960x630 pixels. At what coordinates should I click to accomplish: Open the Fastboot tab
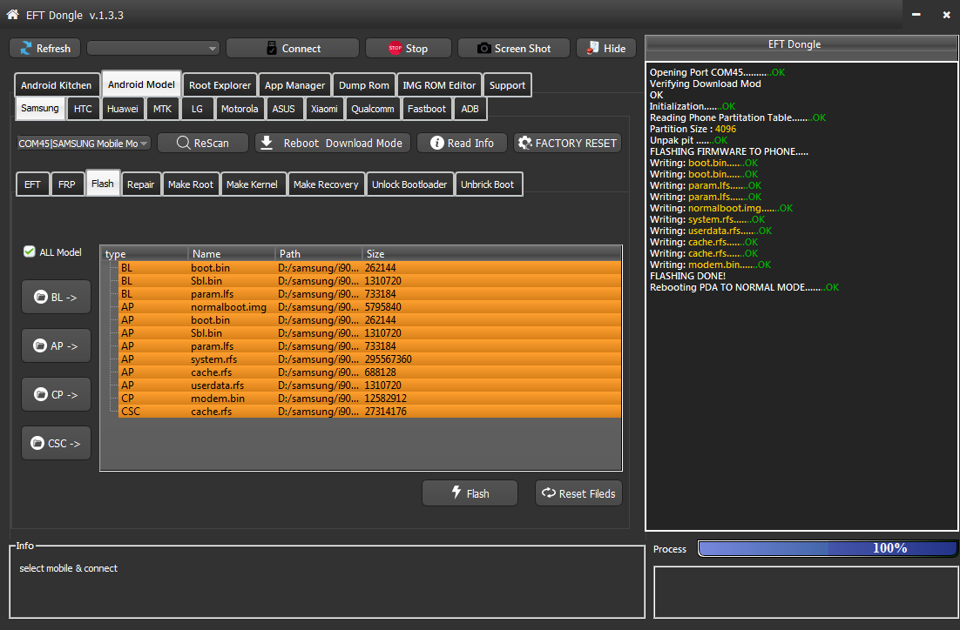tap(427, 109)
